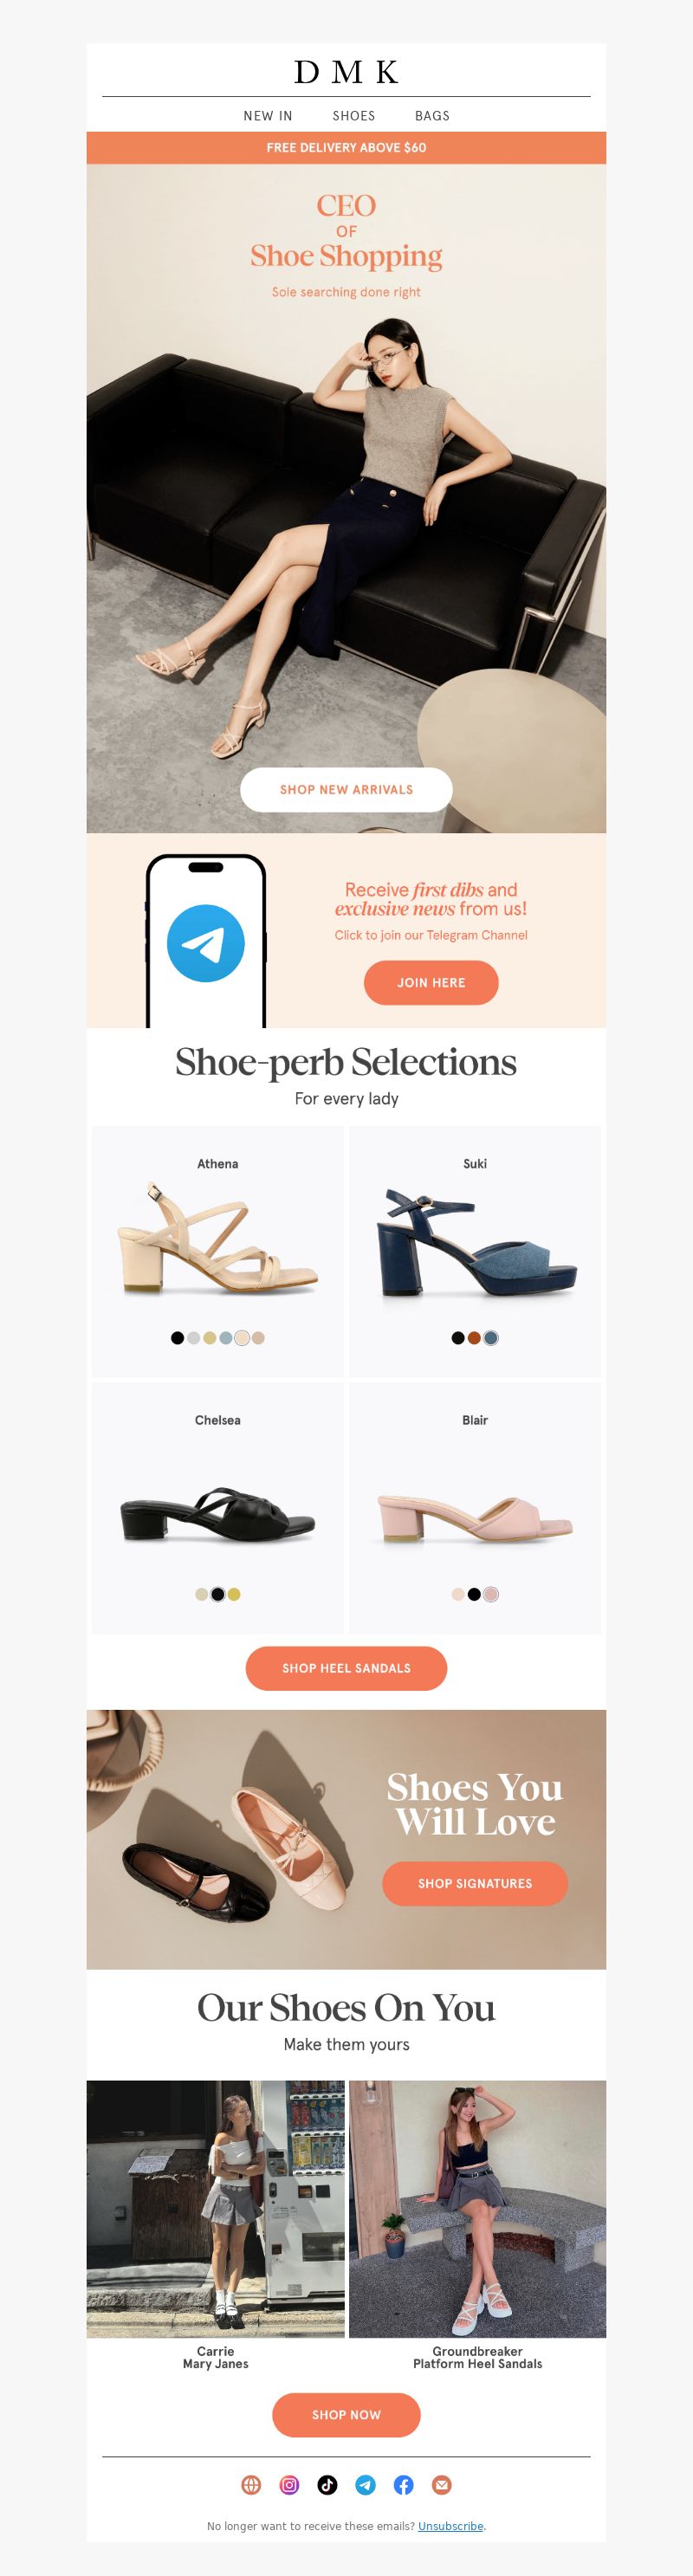Click the Join Here Telegram button
This screenshot has height=2576, width=693.
click(431, 982)
